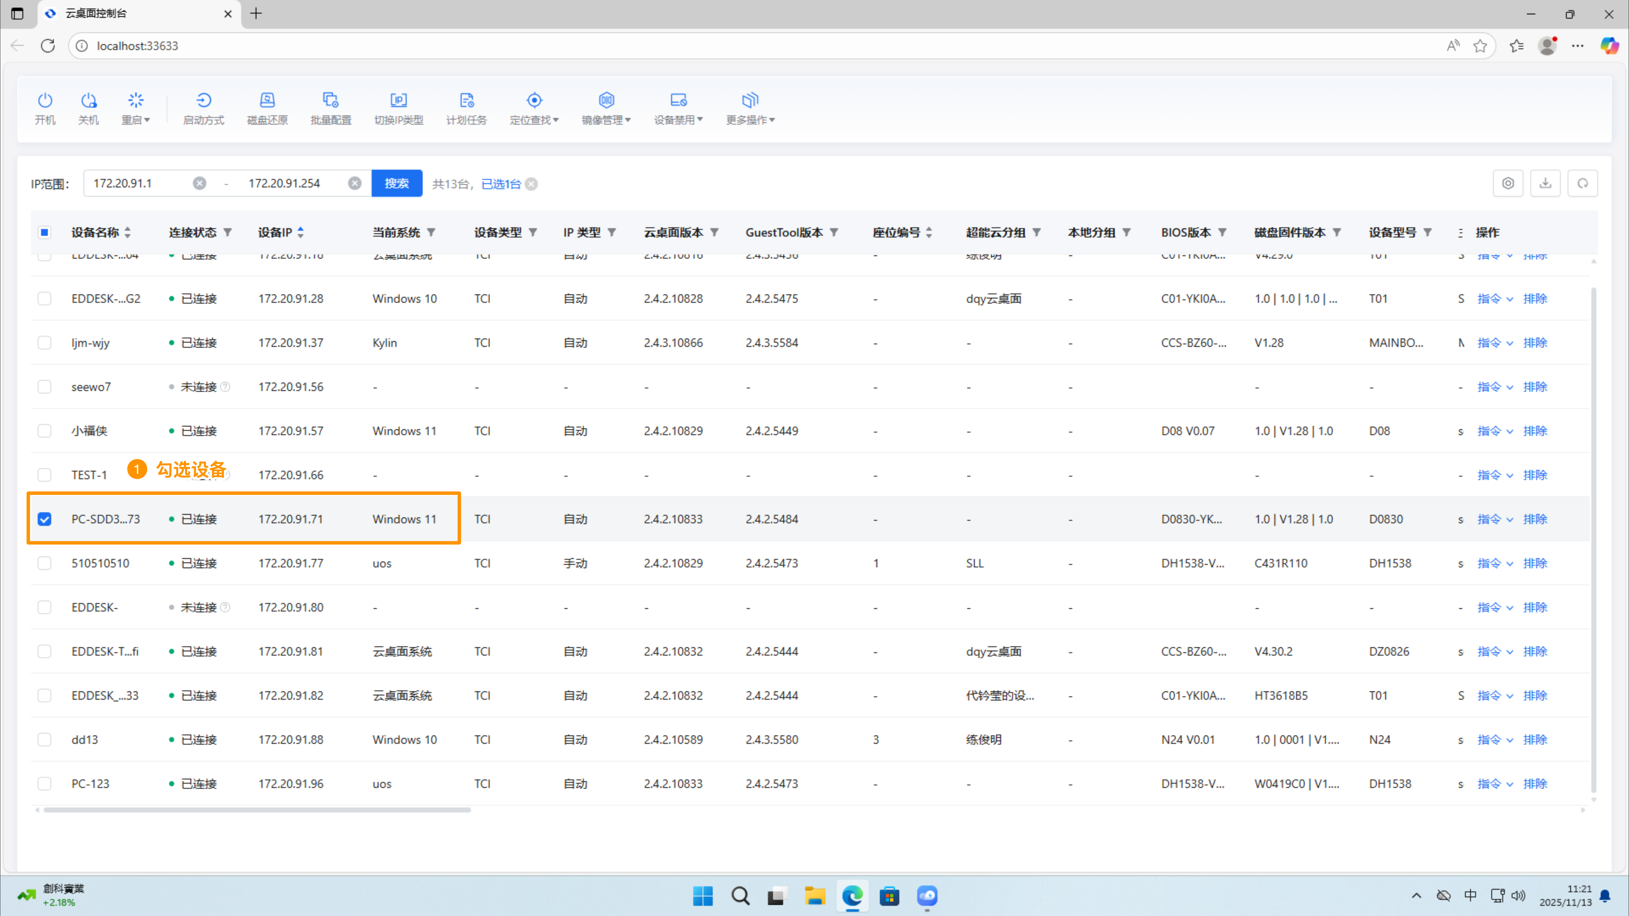
Task: Click the blue 搜索 button
Action: pyautogui.click(x=397, y=183)
